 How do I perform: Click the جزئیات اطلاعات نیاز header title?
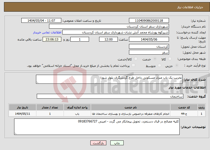(190, 7)
